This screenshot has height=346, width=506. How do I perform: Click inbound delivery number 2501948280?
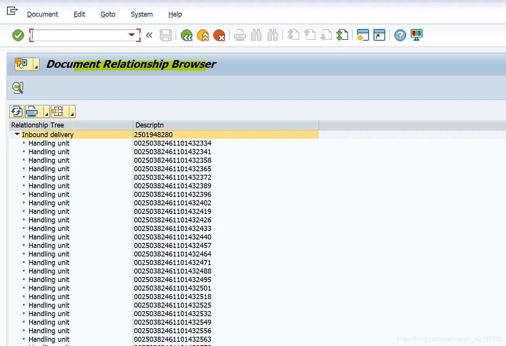153,135
